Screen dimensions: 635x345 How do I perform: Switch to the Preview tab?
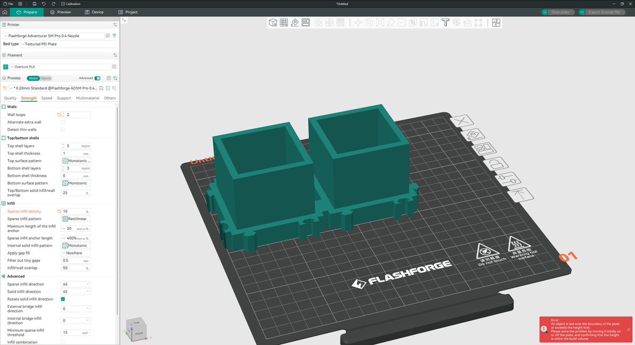[x=60, y=12]
